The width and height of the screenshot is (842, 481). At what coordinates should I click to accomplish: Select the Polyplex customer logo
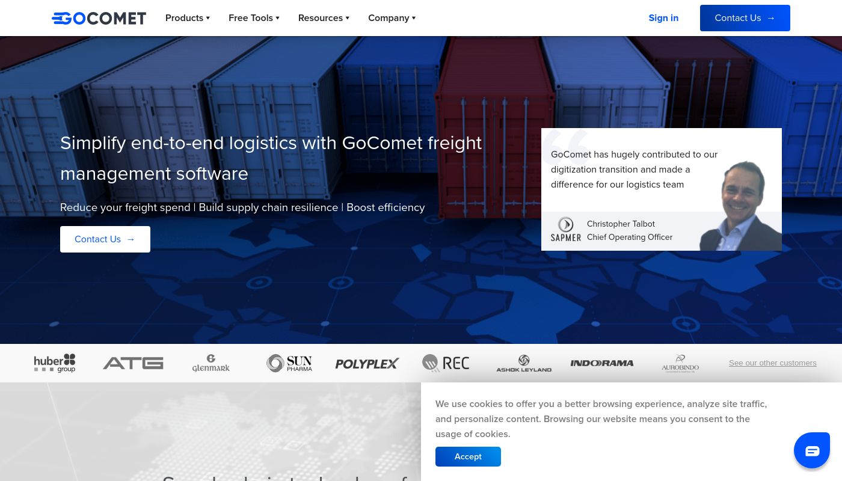(x=367, y=363)
